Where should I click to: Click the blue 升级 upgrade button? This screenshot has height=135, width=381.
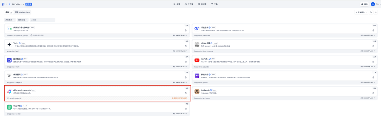(29, 4)
